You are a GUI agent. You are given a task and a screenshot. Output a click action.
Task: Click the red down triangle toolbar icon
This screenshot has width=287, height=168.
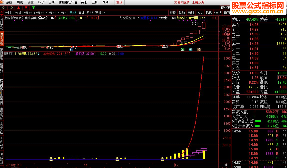coord(26,7)
